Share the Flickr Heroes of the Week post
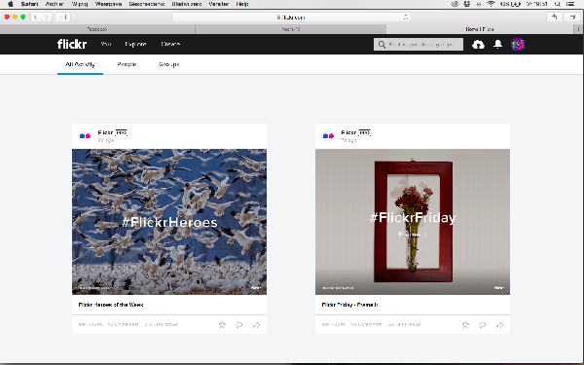The height and width of the screenshot is (365, 584). 257,325
